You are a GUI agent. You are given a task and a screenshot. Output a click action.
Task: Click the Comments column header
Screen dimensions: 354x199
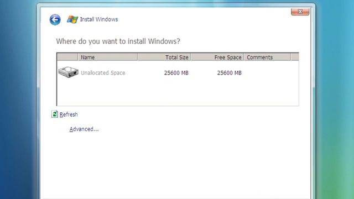coord(267,57)
